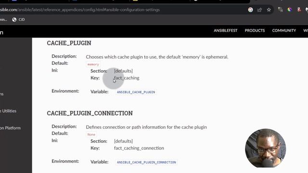This screenshot has width=308, height=173.
Task: Bookmark this page with the star icon
Action: pyautogui.click(x=269, y=10)
